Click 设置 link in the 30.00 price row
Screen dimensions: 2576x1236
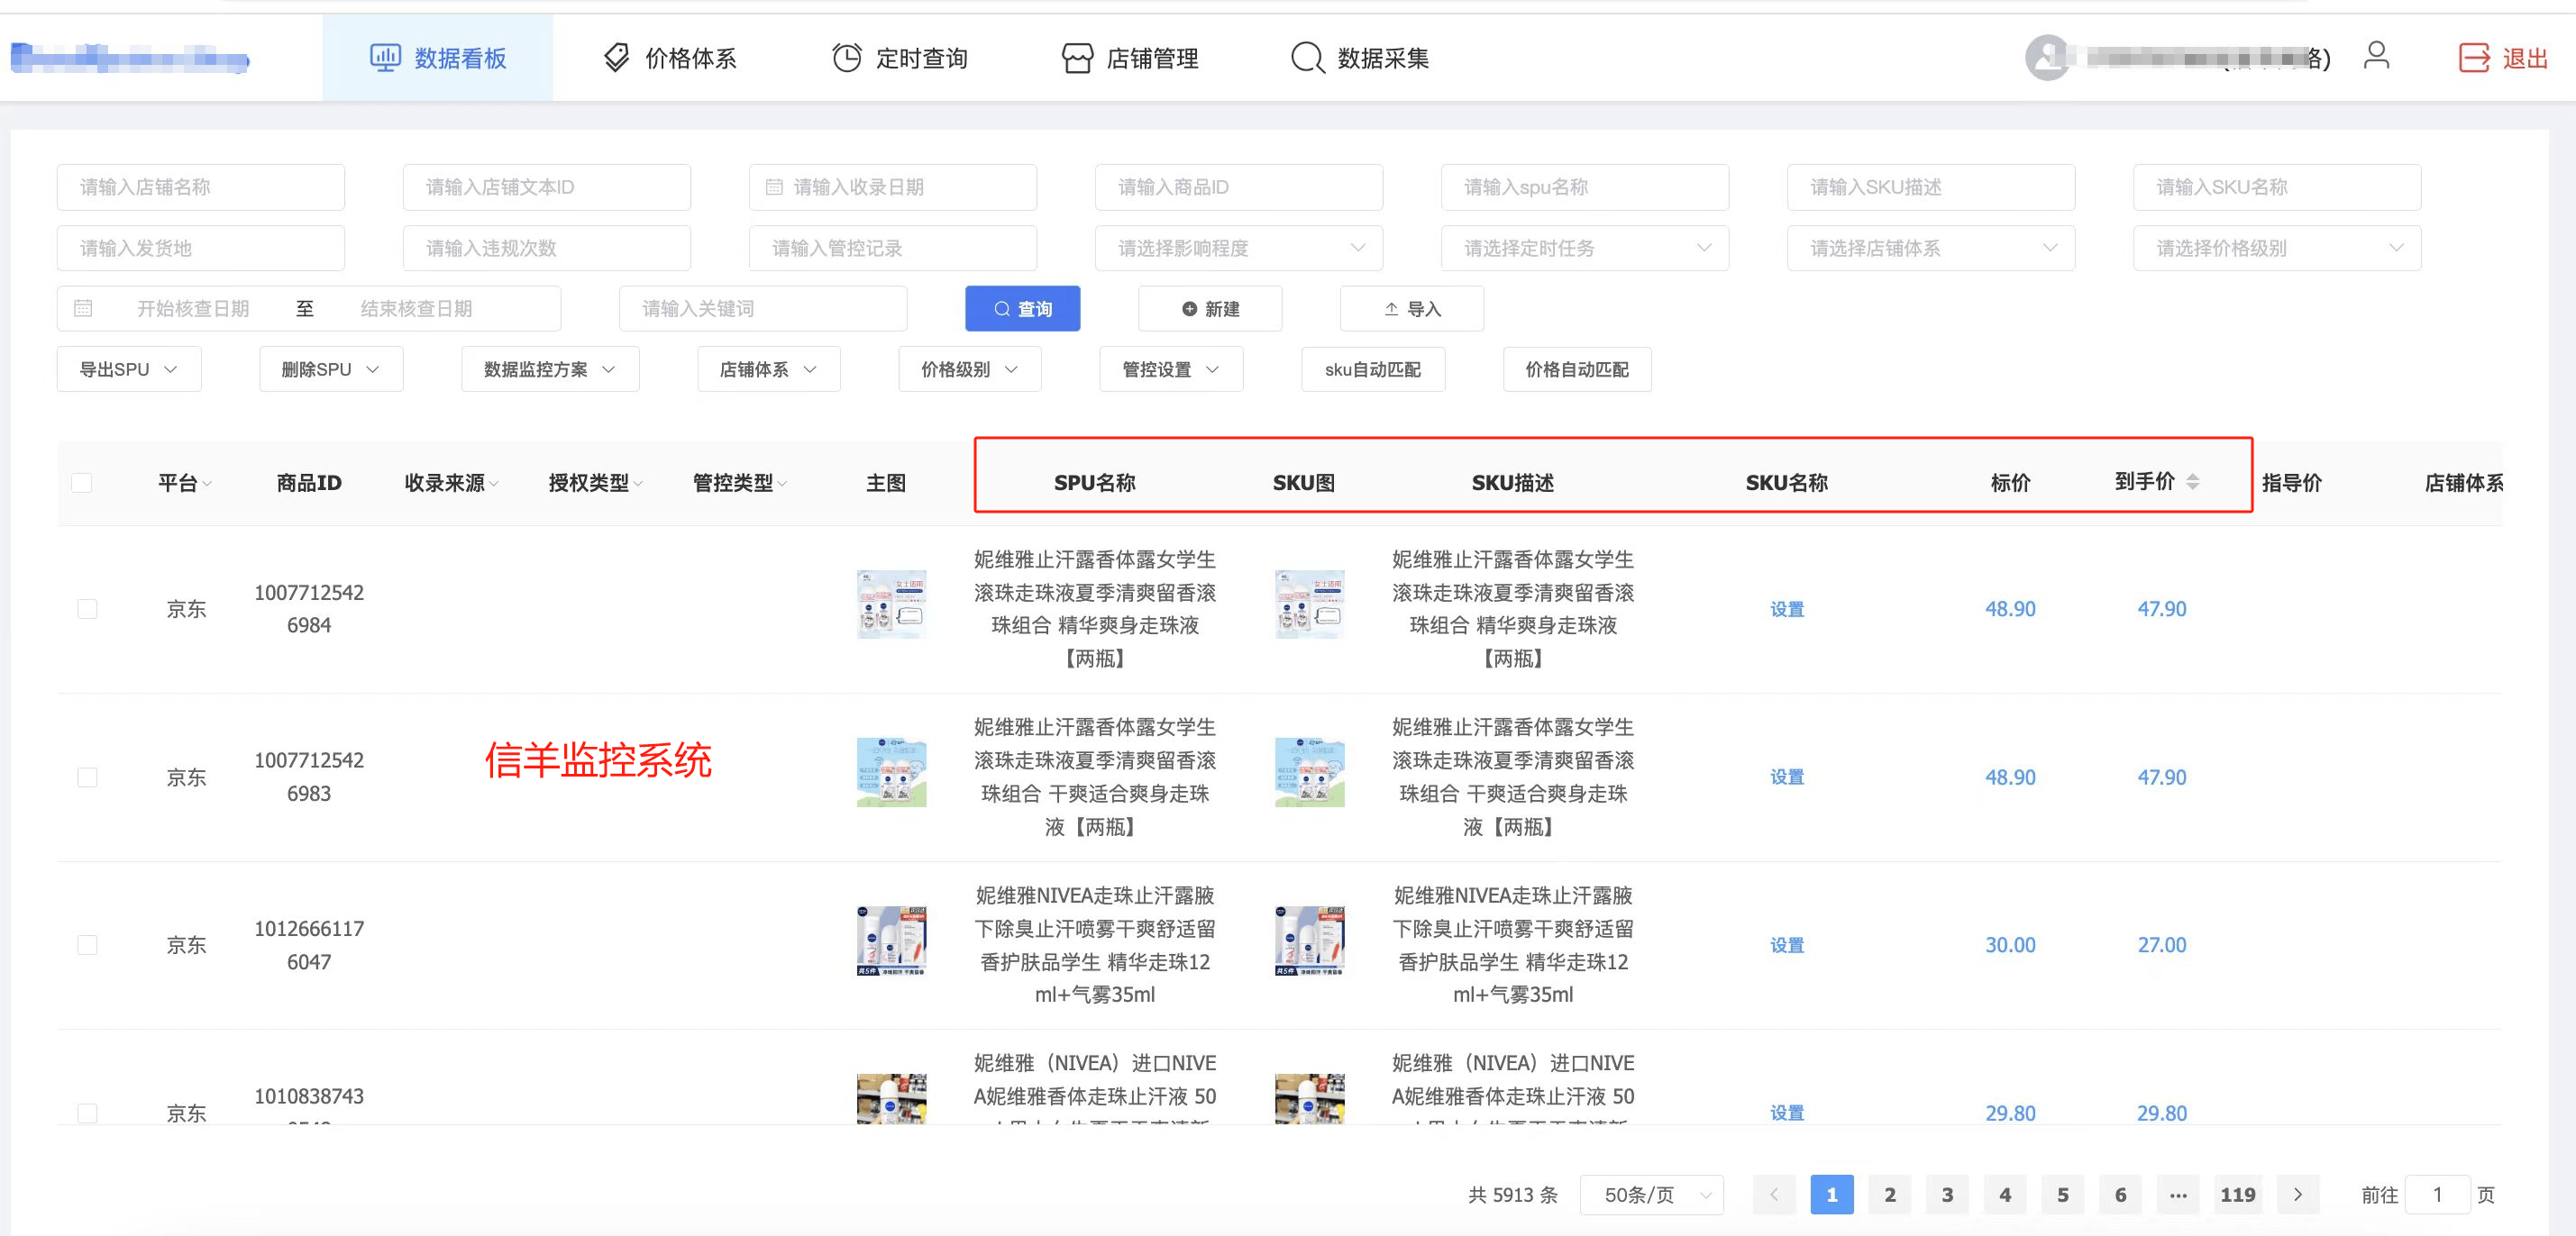(1787, 944)
